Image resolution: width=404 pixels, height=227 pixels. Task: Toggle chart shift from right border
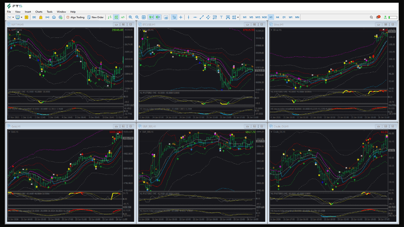(x=158, y=17)
